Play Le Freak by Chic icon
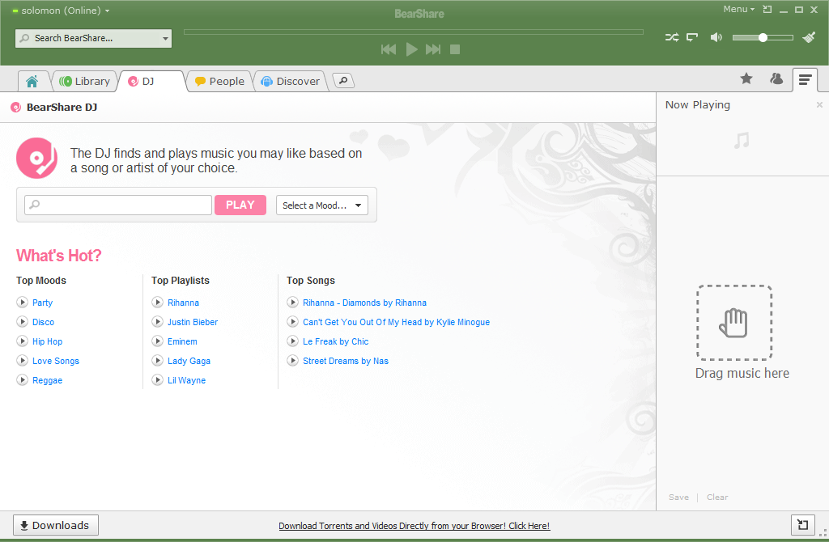Screen dimensions: 829x542 293,341
